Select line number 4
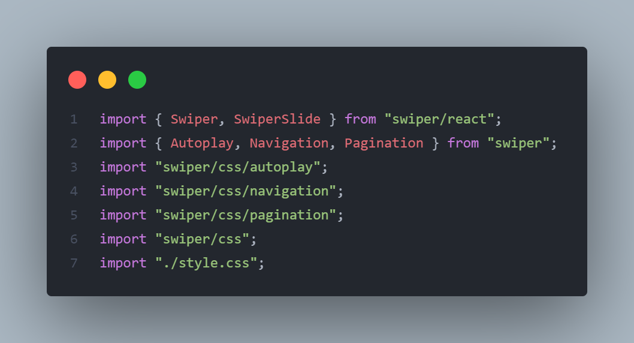Viewport: 634px width, 343px height. 74,191
